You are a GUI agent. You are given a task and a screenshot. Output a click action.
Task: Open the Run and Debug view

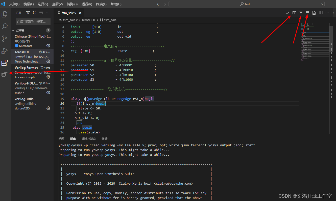[x=5, y=51]
